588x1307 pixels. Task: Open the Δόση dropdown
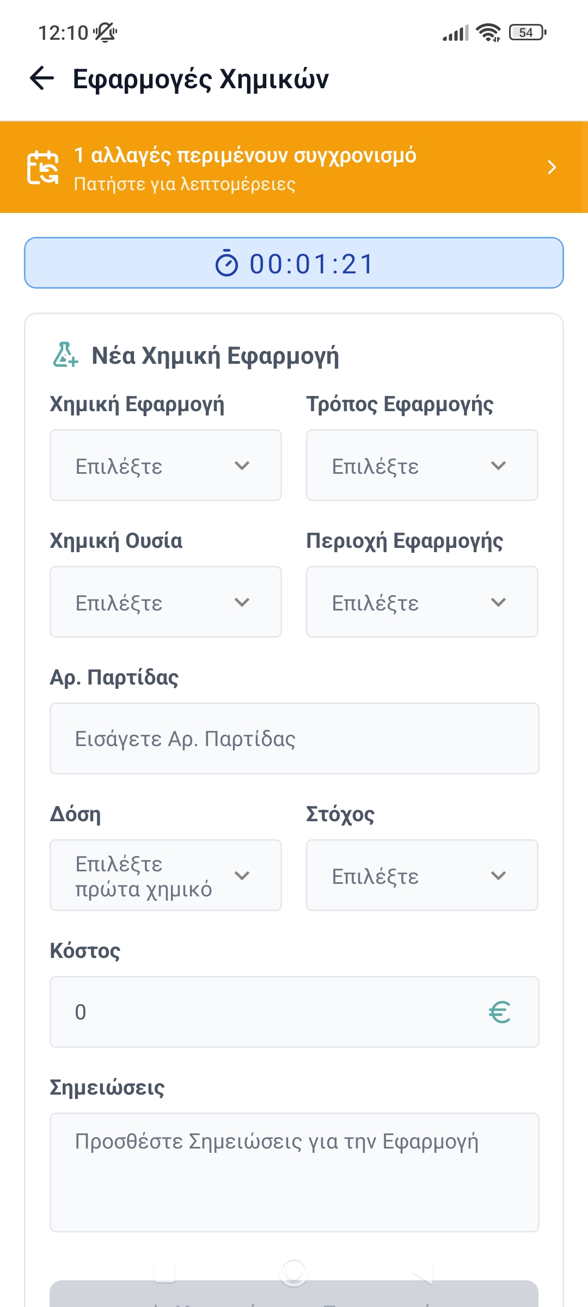coord(166,876)
